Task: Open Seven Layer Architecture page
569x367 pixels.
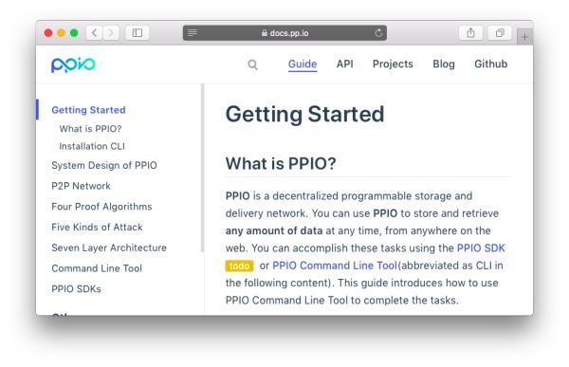Action: point(109,248)
